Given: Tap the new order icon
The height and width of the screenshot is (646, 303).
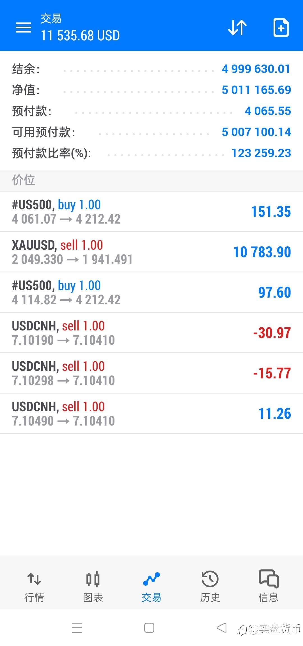Looking at the screenshot, I should [281, 27].
